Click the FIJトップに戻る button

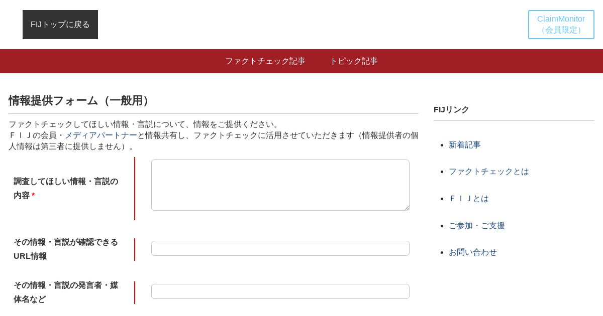coord(60,25)
